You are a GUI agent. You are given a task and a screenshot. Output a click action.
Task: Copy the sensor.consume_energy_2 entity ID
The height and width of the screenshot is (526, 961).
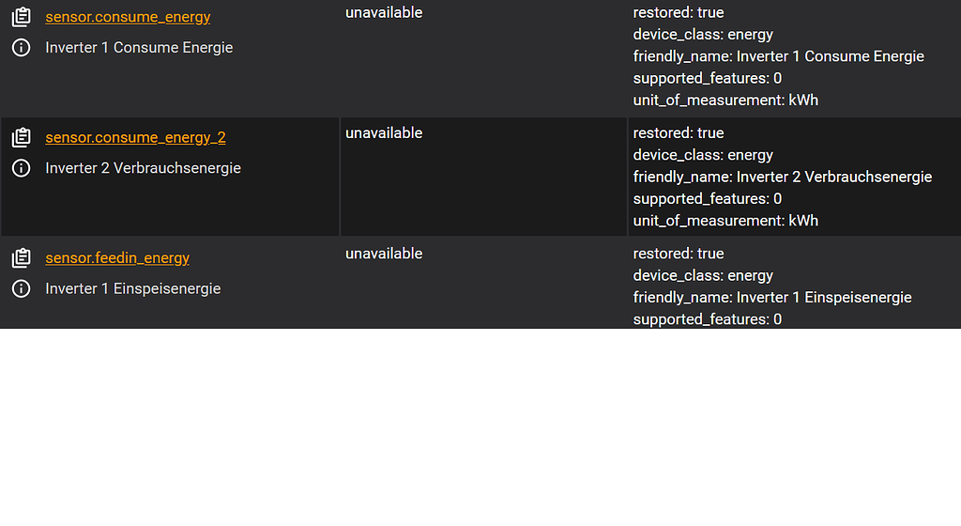21,138
